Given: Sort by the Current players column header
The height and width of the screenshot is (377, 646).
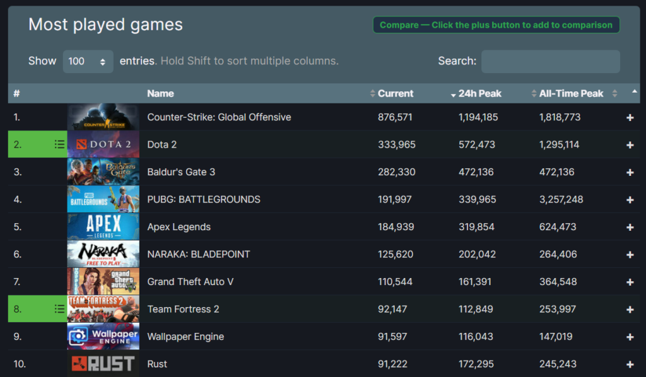Looking at the screenshot, I should 396,93.
